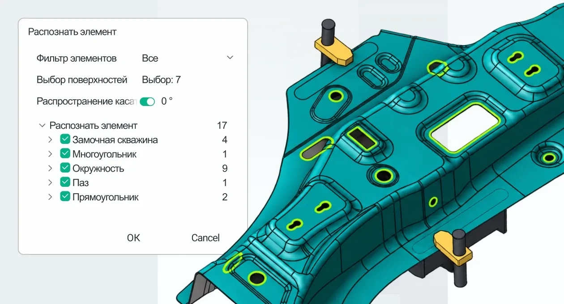
Task: Open the Фильтр элементов dropdown
Action: tap(188, 58)
